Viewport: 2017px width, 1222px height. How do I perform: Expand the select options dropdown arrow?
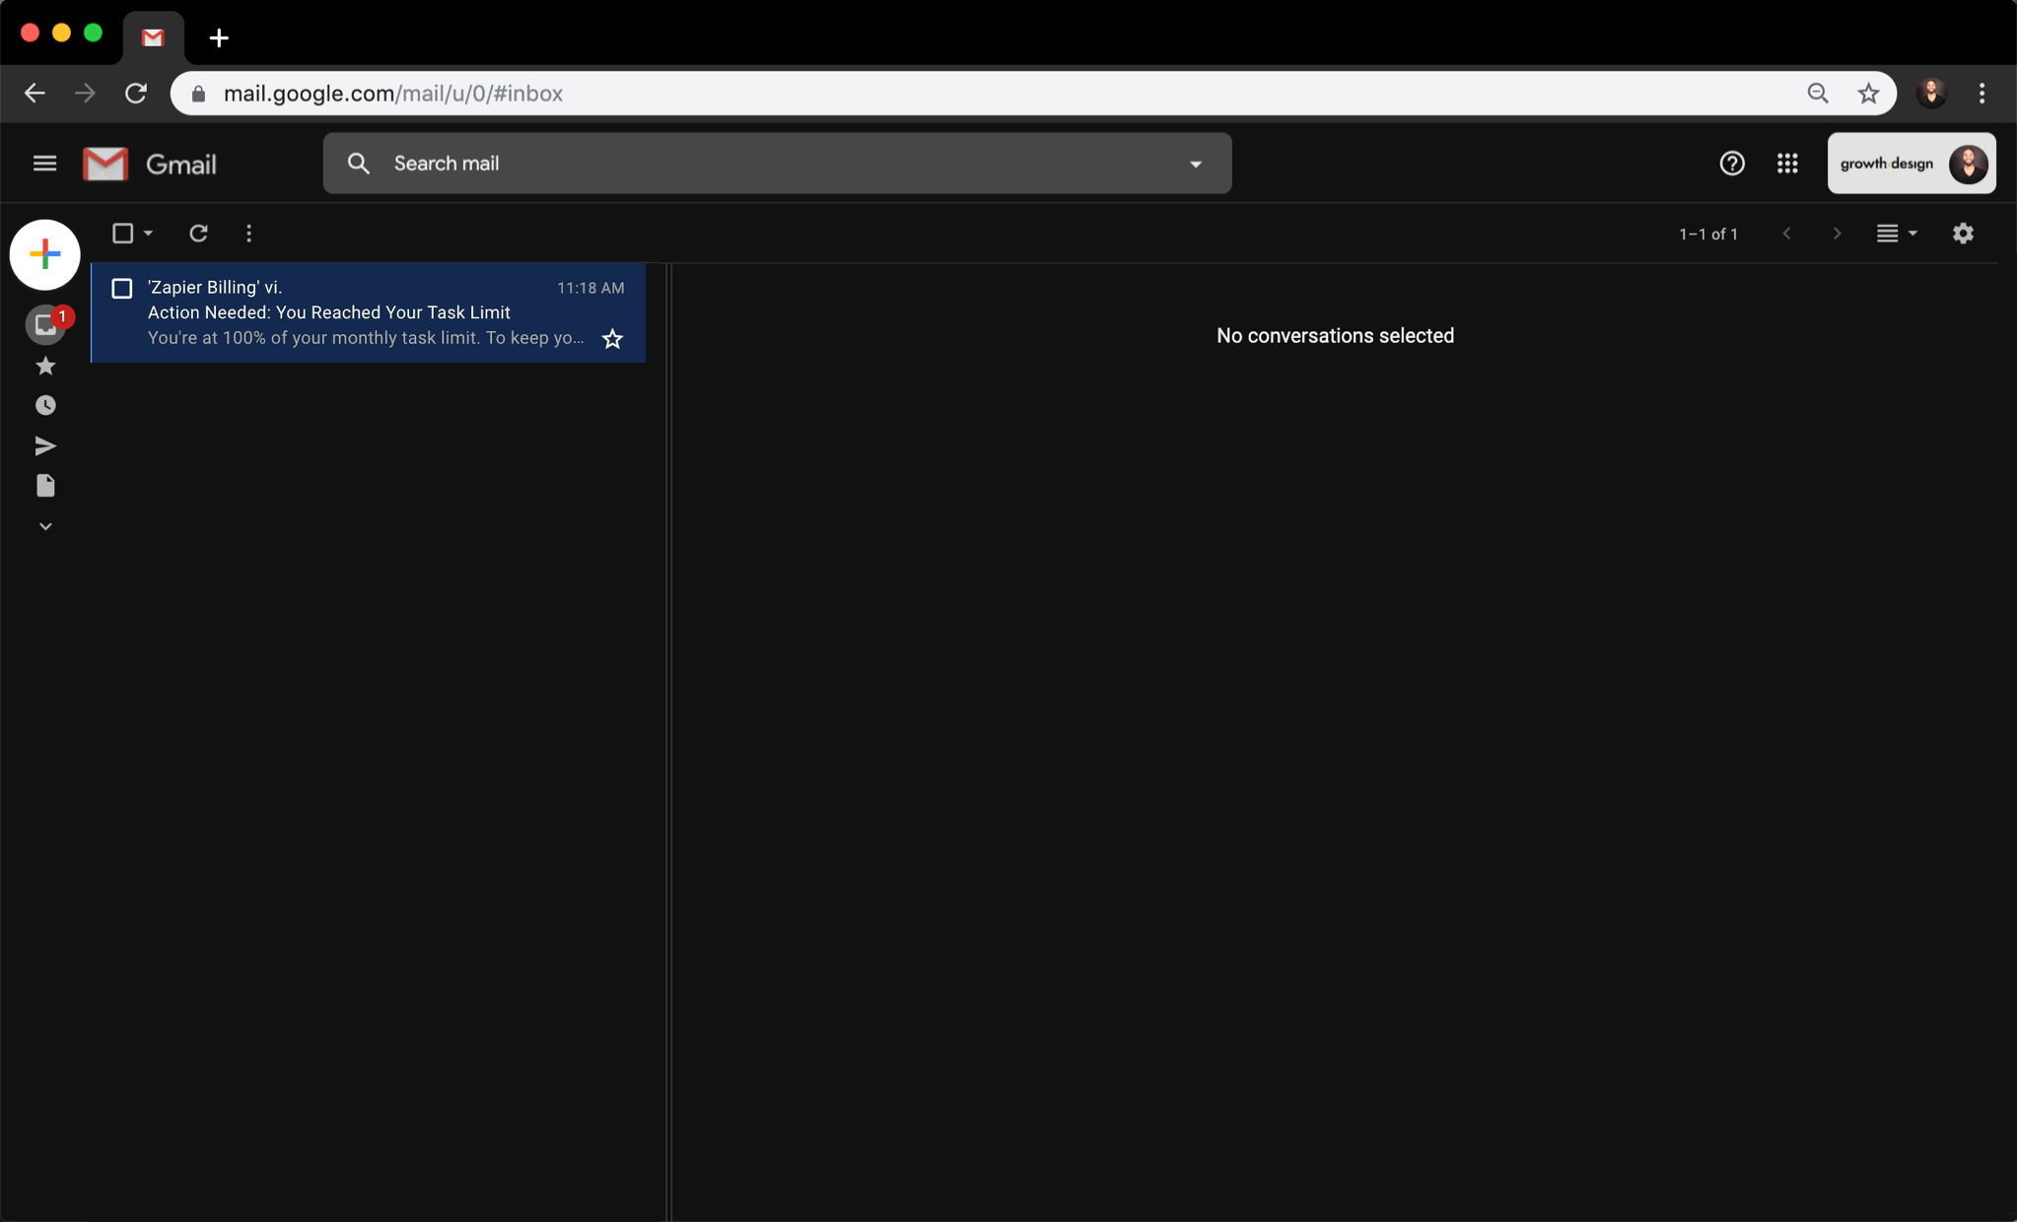point(148,234)
